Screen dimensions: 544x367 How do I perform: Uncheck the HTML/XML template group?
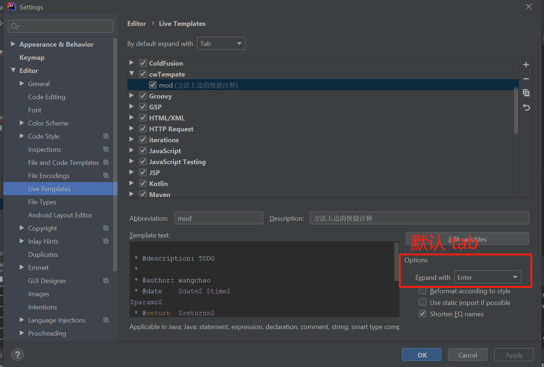143,118
